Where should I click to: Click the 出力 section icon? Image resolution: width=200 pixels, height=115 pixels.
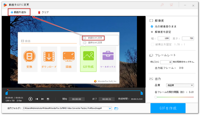coord(151,79)
